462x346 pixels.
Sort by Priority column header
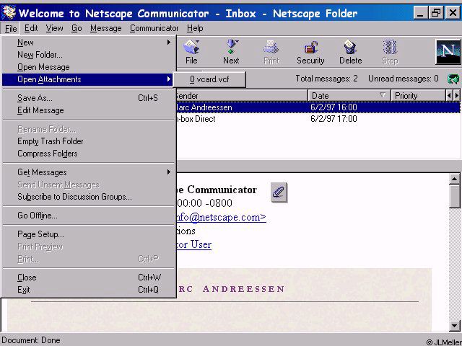point(419,96)
